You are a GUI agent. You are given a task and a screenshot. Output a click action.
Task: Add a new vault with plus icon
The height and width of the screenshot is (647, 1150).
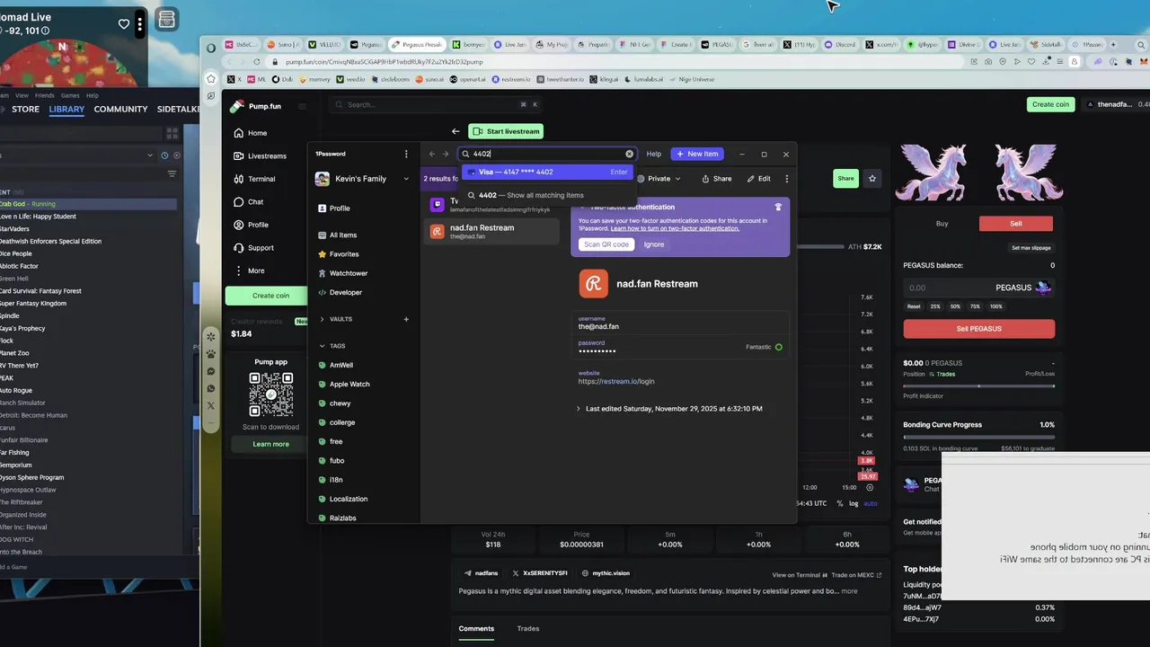click(406, 319)
